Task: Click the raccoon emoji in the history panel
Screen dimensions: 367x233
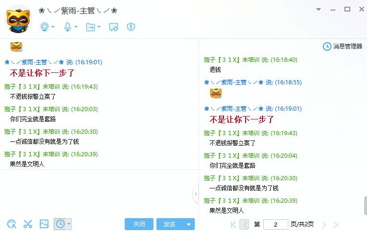Action: (216, 93)
